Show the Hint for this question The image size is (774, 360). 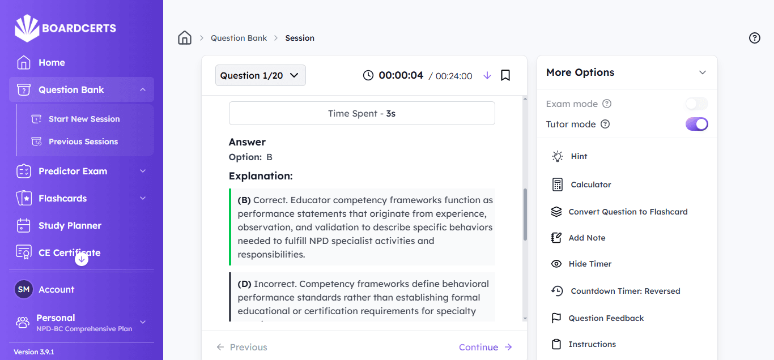click(x=579, y=156)
